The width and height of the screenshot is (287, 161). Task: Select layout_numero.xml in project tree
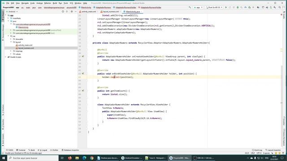[26, 48]
